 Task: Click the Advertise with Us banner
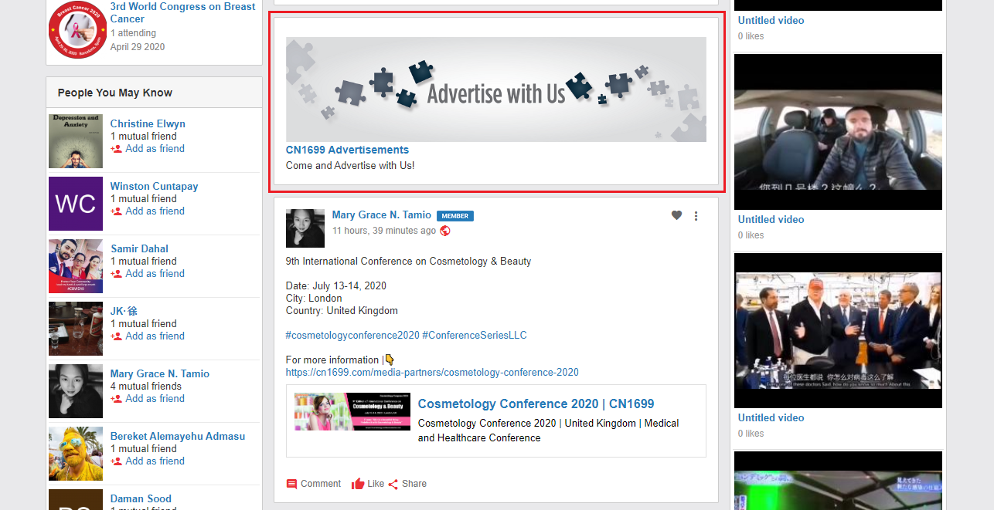click(495, 90)
